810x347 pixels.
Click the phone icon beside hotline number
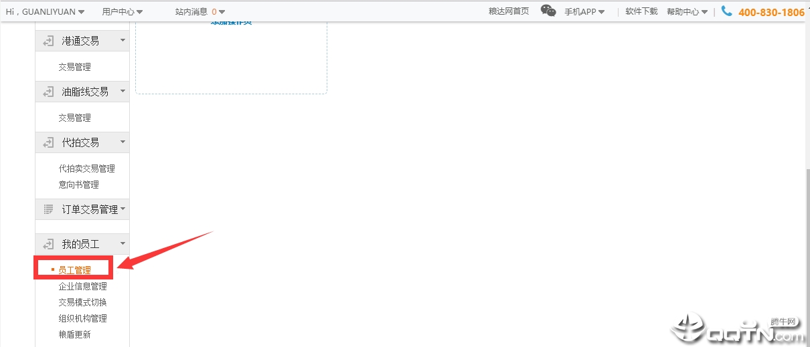click(726, 11)
